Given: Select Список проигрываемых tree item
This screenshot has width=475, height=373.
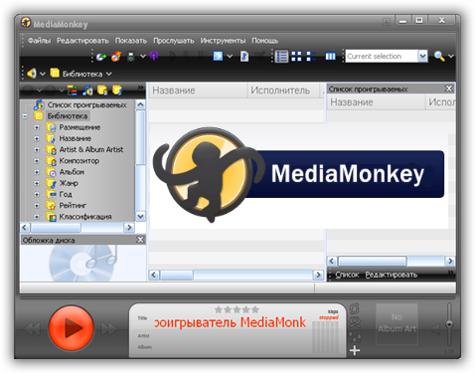Looking at the screenshot, I should (x=86, y=105).
